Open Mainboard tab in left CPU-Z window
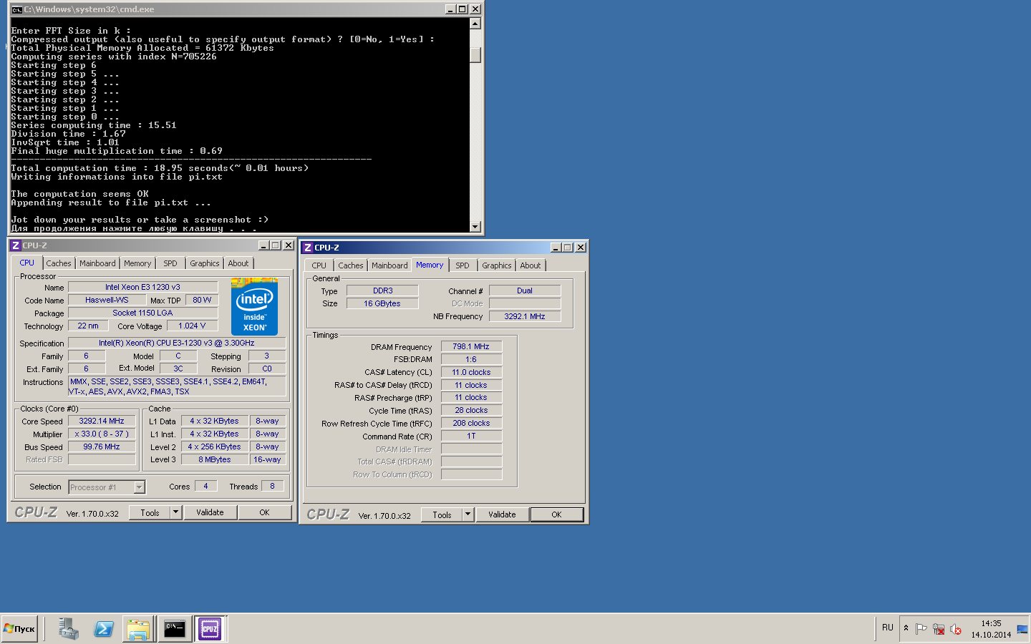 click(x=97, y=263)
